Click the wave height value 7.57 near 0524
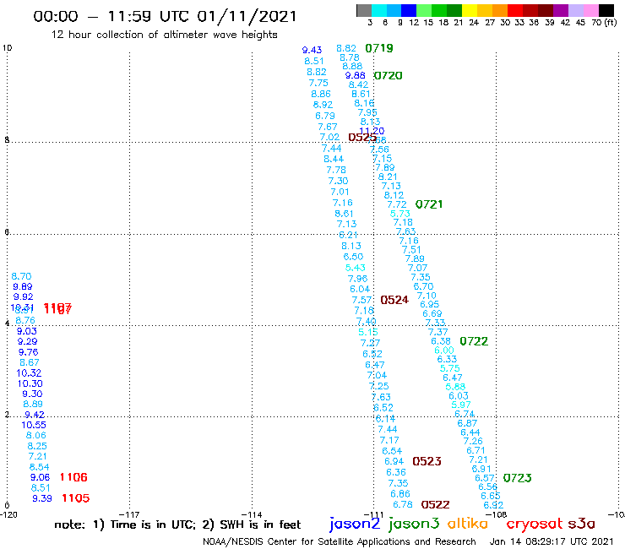 (361, 300)
